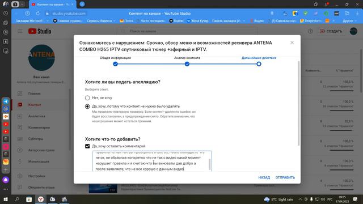Open the side panel three-dots menu
Screen dimensions: 363x204
[6, 189]
